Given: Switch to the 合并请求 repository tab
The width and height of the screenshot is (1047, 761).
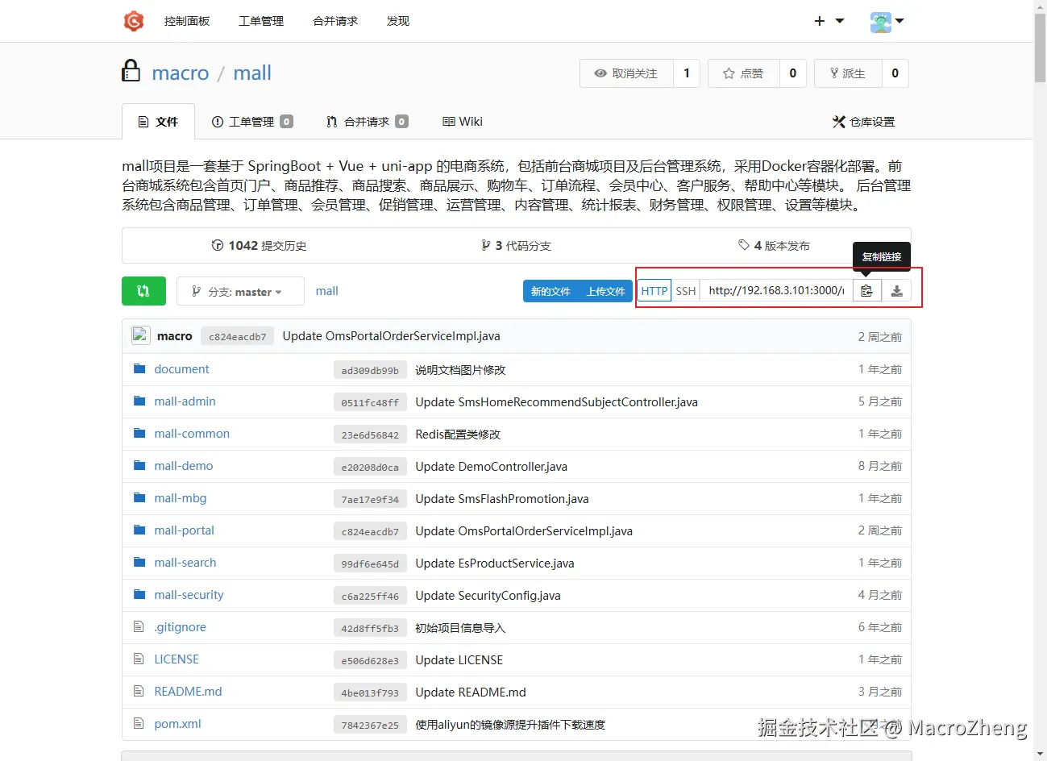Looking at the screenshot, I should click(x=368, y=122).
